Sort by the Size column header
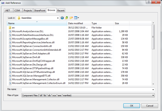Viewport: 162px width, 111px height. tap(122, 23)
